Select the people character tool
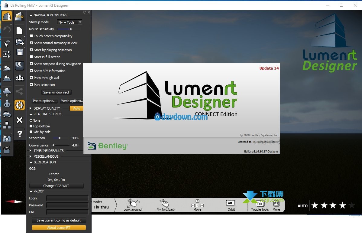The height and width of the screenshot is (233, 362). (7, 103)
